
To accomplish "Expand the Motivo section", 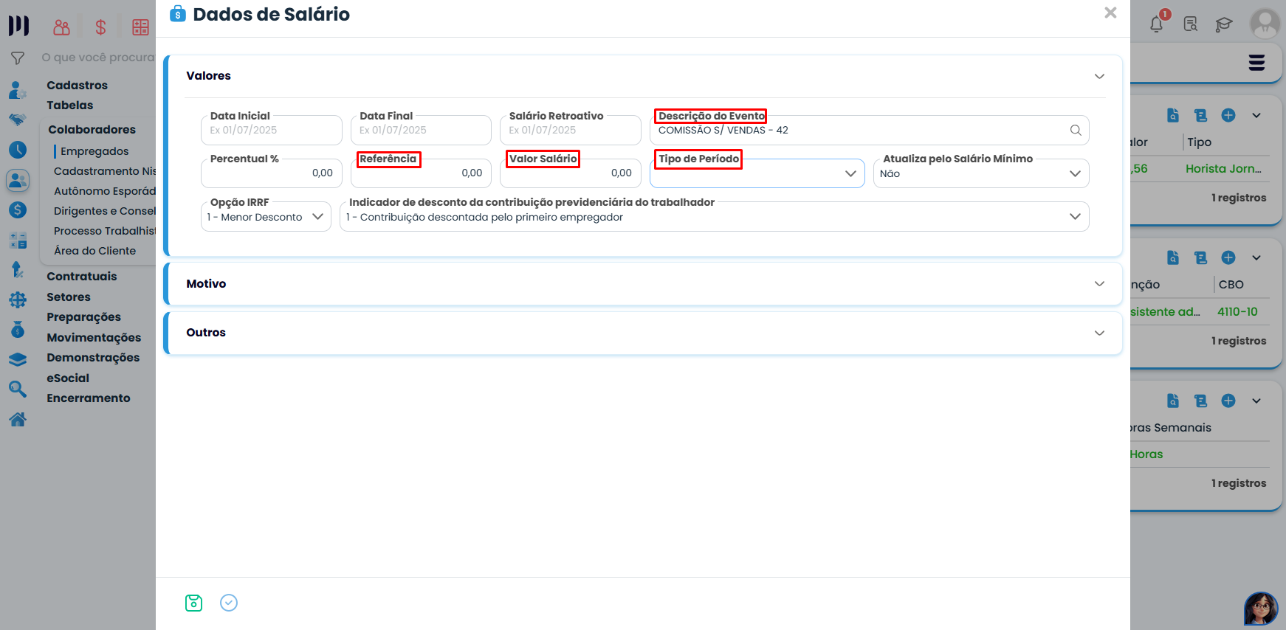I will (x=1099, y=284).
